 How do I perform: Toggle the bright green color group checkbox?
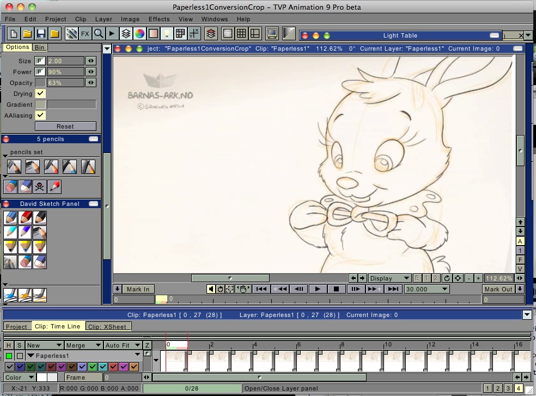[93, 367]
